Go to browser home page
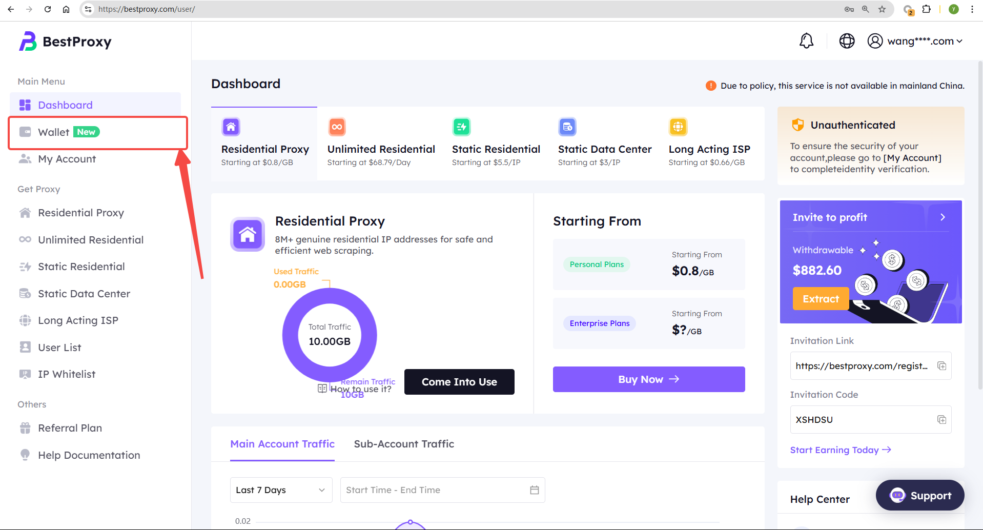The width and height of the screenshot is (983, 530). pos(66,9)
